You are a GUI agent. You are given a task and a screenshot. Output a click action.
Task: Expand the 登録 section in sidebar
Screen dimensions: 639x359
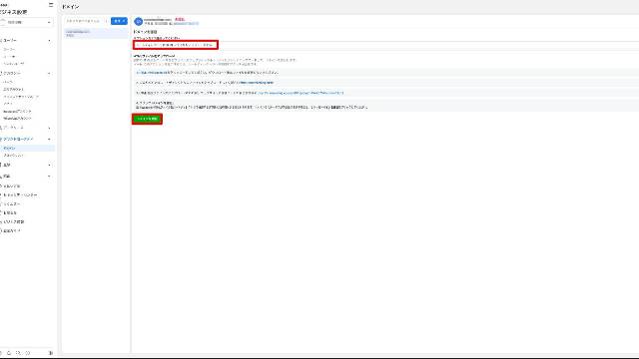coord(49,166)
